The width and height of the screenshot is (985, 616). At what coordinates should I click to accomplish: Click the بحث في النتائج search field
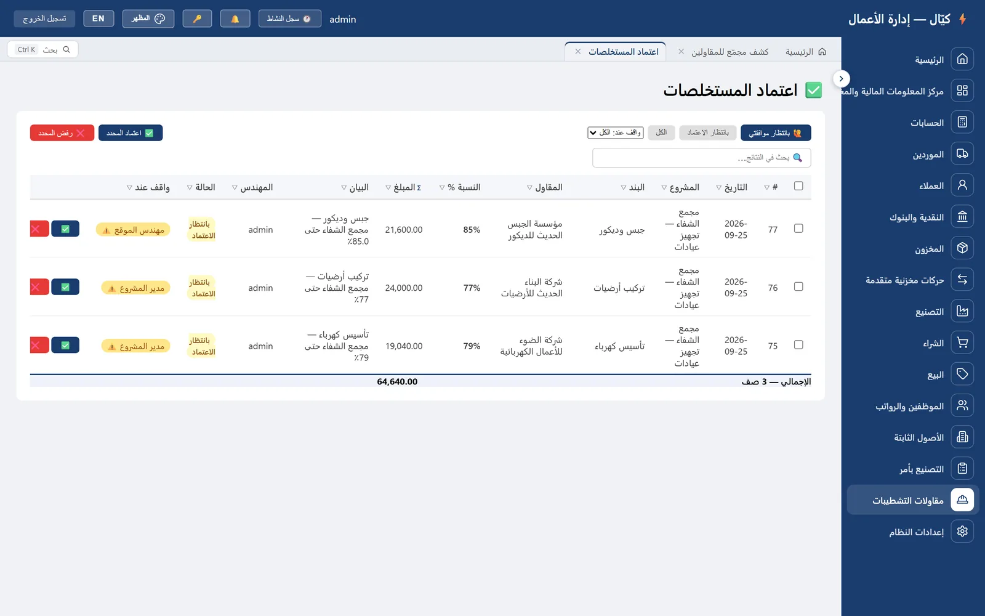click(702, 158)
